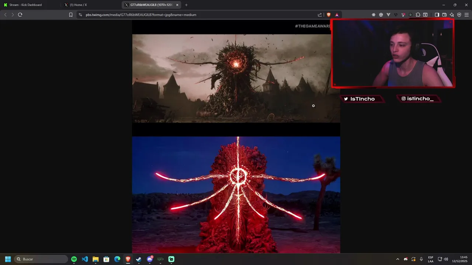Open the extensions puzzle menu
Image resolution: width=472 pixels, height=265 pixels.
point(418,15)
